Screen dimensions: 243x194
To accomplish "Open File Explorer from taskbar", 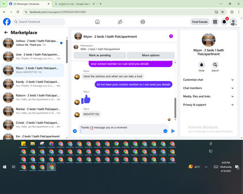I will pyautogui.click(x=33, y=144).
